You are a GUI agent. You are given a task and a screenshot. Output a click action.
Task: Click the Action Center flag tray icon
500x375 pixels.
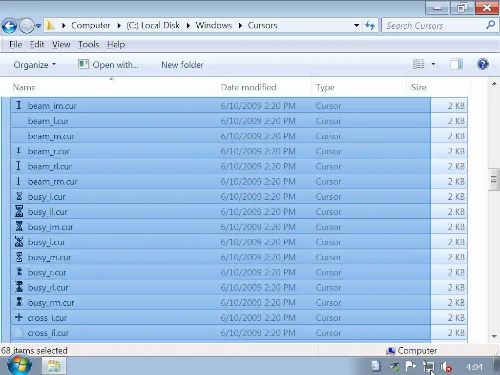(411, 366)
